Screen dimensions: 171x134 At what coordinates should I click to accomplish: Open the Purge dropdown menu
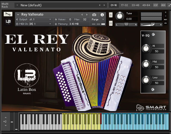[98, 20]
